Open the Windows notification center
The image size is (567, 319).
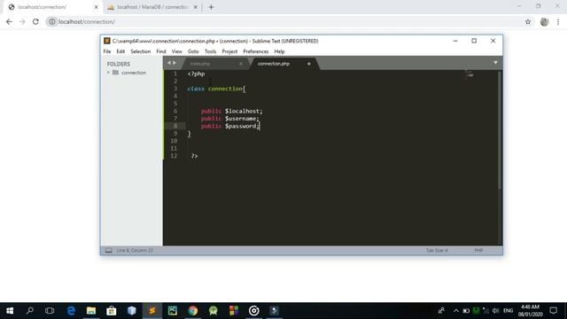pos(553,311)
